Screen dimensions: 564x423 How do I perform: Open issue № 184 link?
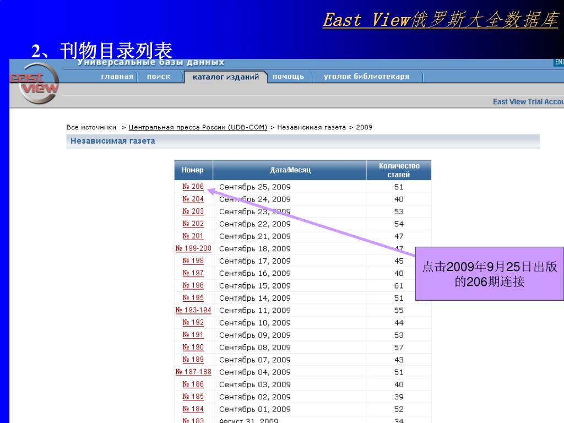[x=193, y=409]
